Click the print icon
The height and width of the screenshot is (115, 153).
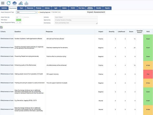(15, 3)
